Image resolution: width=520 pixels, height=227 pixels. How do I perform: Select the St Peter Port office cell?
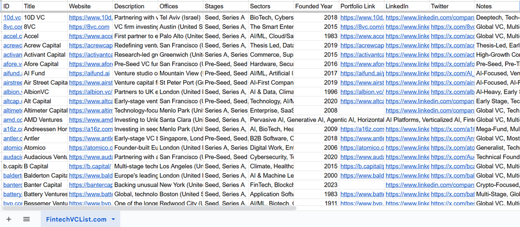click(x=181, y=83)
